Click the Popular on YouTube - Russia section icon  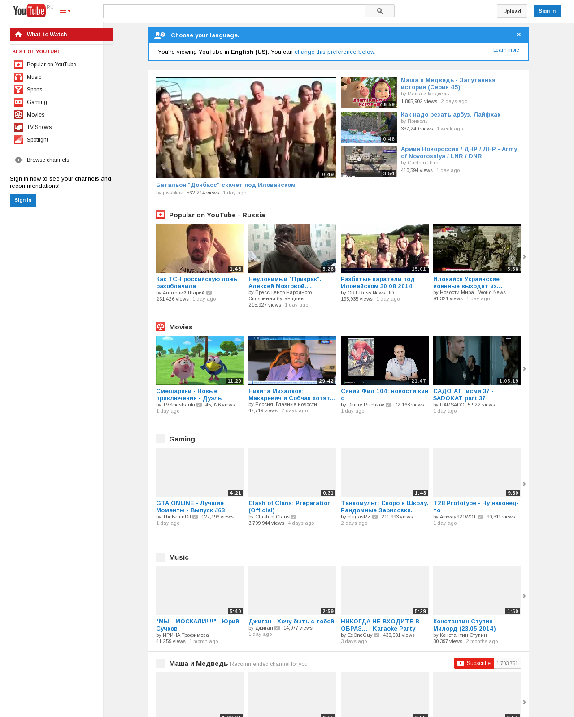[161, 215]
